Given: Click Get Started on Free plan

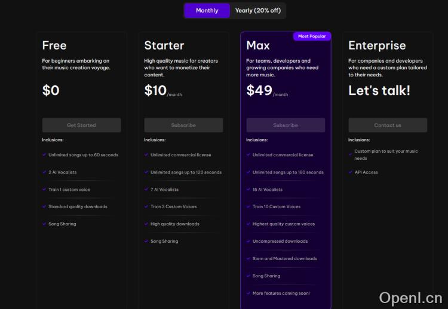Looking at the screenshot, I should pos(81,125).
